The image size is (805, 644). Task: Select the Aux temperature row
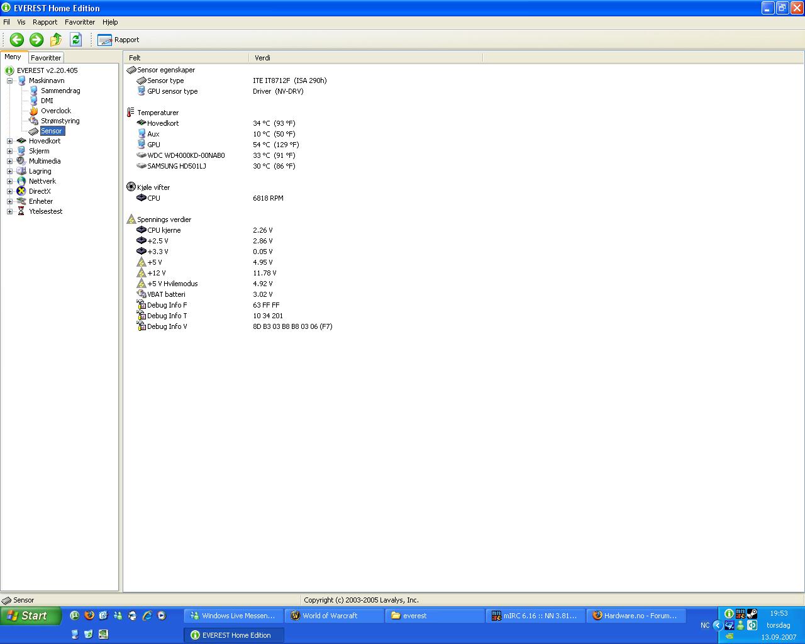tap(216, 134)
